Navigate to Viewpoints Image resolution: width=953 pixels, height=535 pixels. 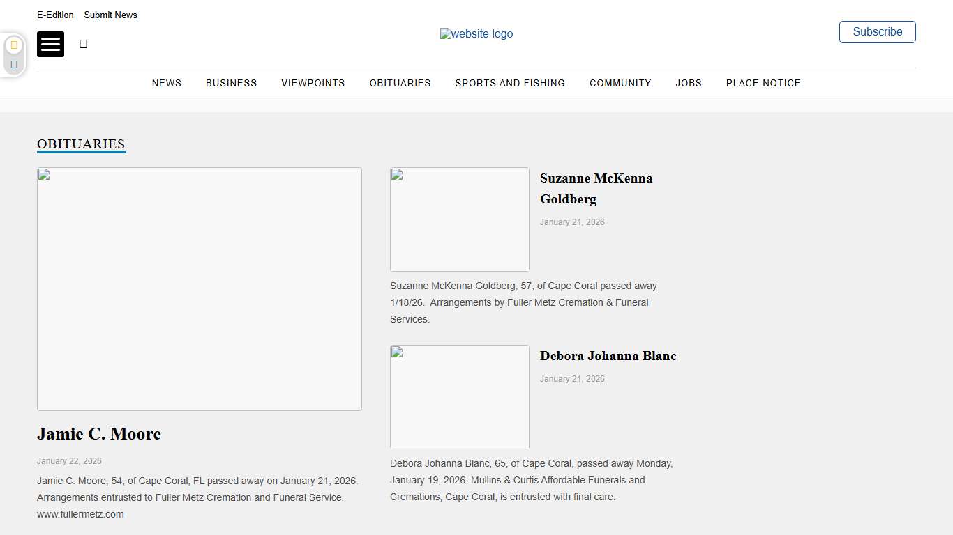313,83
